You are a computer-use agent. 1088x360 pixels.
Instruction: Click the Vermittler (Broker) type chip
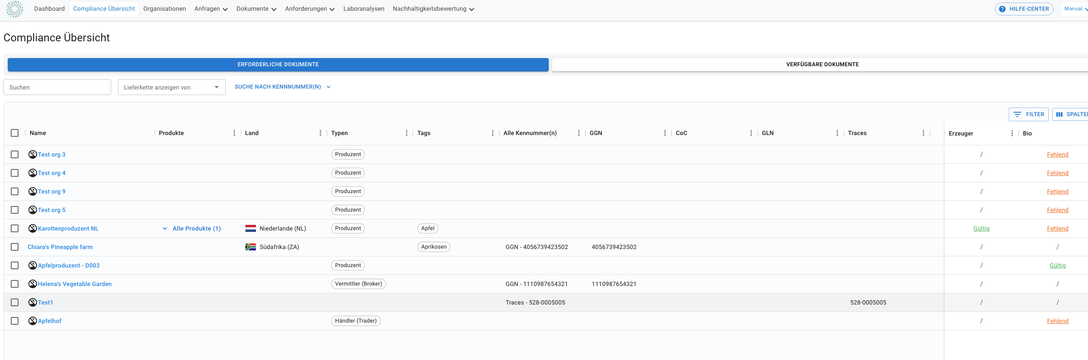click(358, 284)
